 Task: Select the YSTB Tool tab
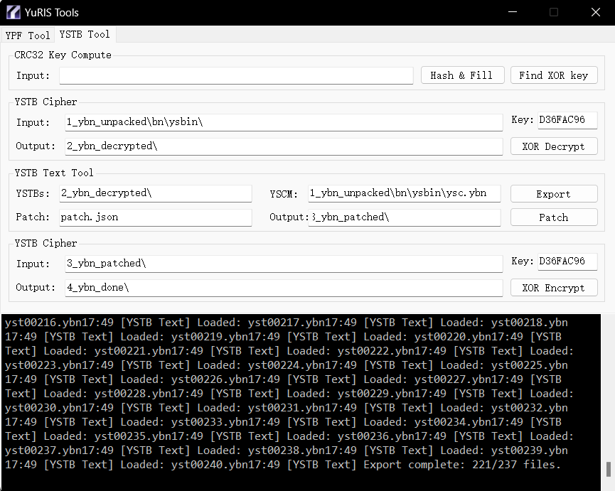point(85,35)
